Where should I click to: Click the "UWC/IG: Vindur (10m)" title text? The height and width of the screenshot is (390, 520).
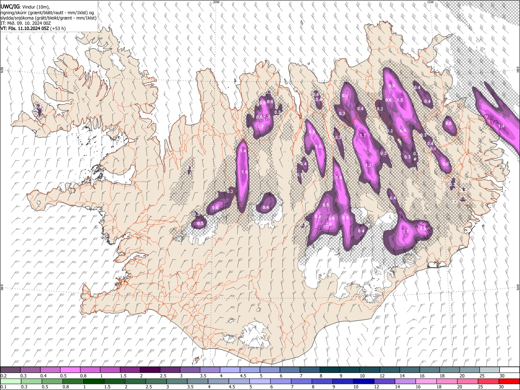pos(25,7)
